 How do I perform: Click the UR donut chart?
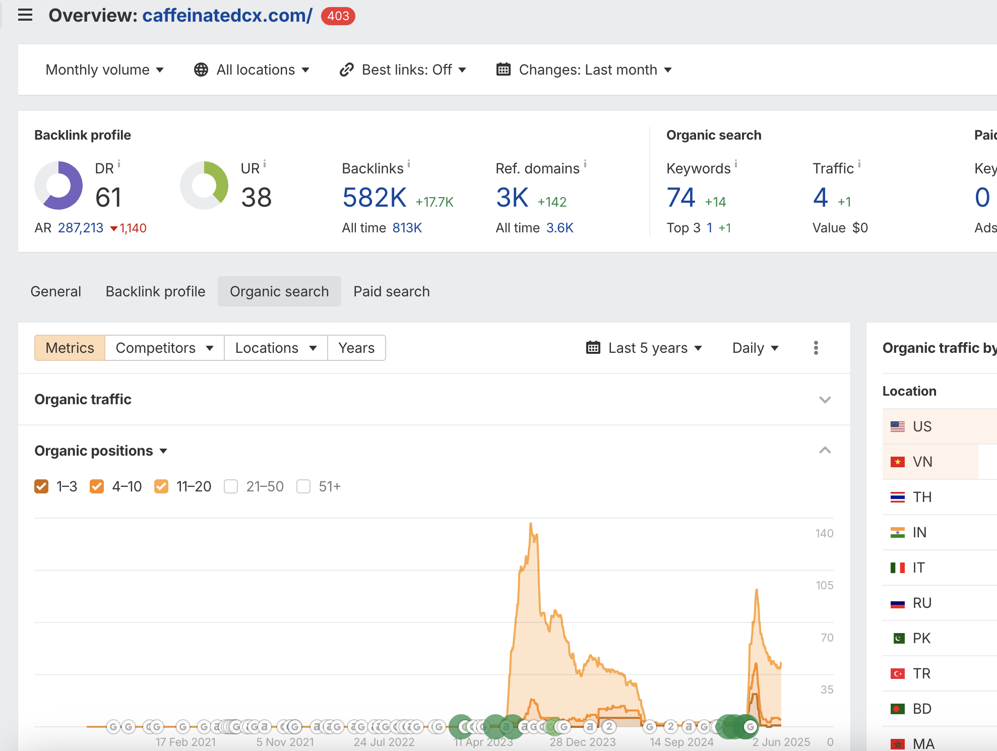pyautogui.click(x=204, y=185)
